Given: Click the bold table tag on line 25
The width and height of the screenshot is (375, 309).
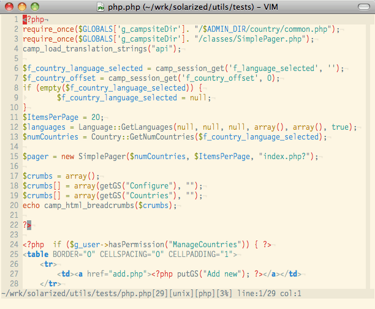Looking at the screenshot, I should 37,255.
